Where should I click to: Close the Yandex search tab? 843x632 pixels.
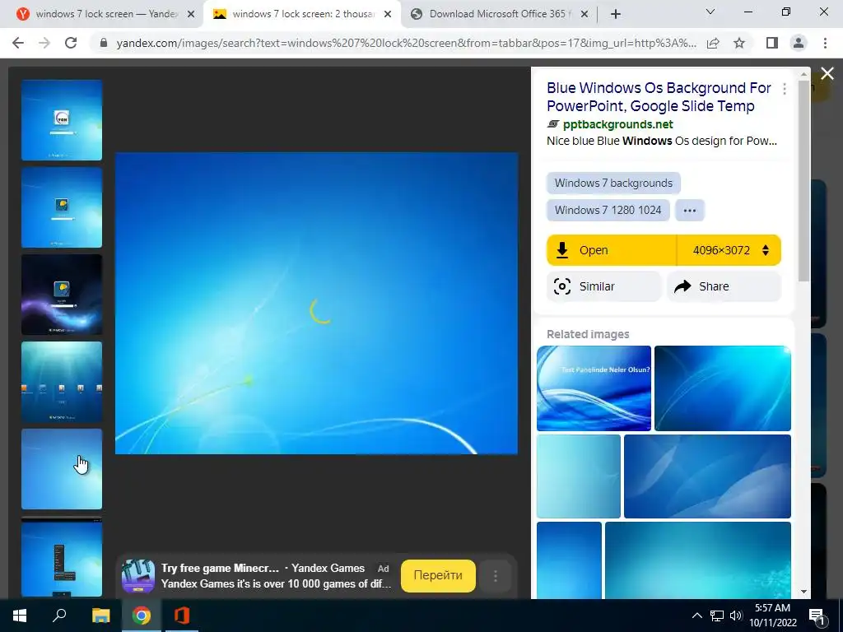[x=191, y=14]
